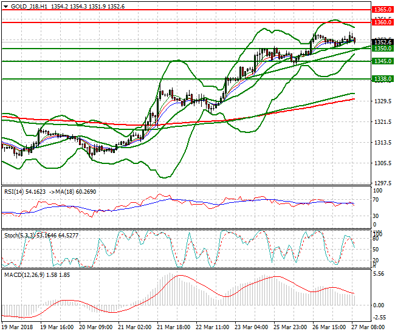Click the MACD scale value 5.56
The image size is (395, 334).
click(x=379, y=274)
